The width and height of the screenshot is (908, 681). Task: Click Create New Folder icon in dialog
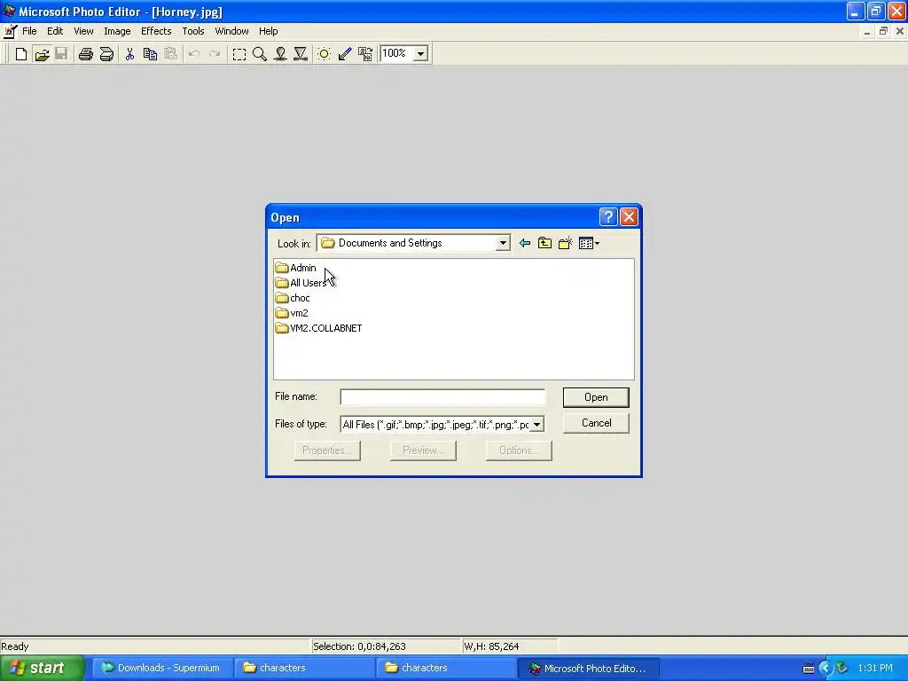point(565,243)
